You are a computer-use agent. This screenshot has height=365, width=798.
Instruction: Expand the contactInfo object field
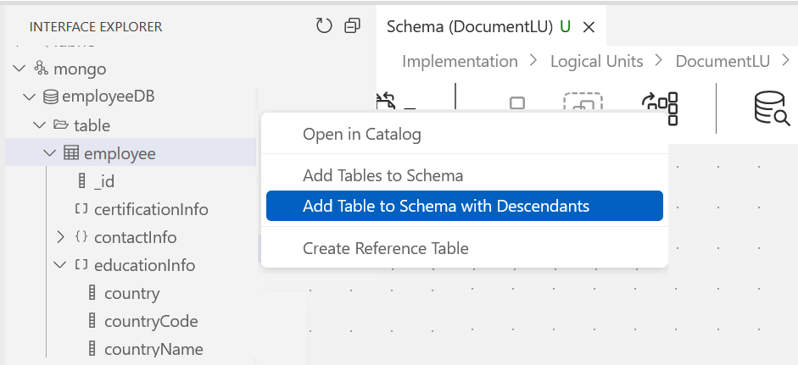click(60, 237)
